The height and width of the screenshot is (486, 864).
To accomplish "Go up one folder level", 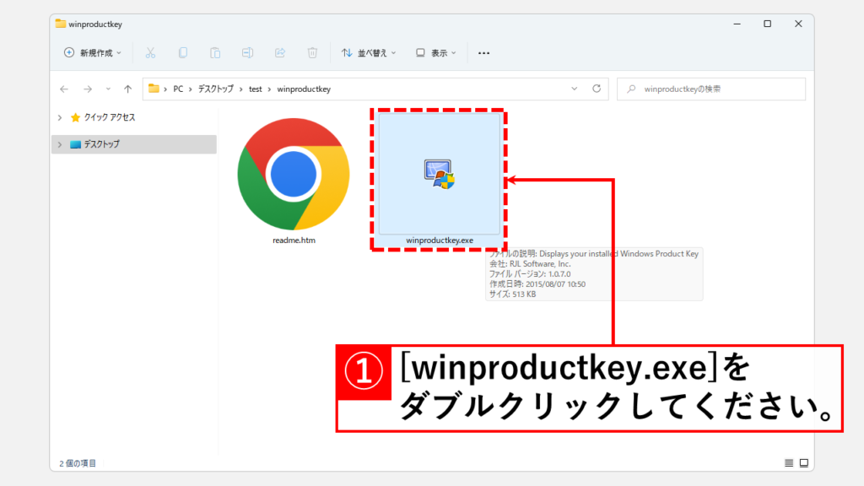I will click(128, 89).
